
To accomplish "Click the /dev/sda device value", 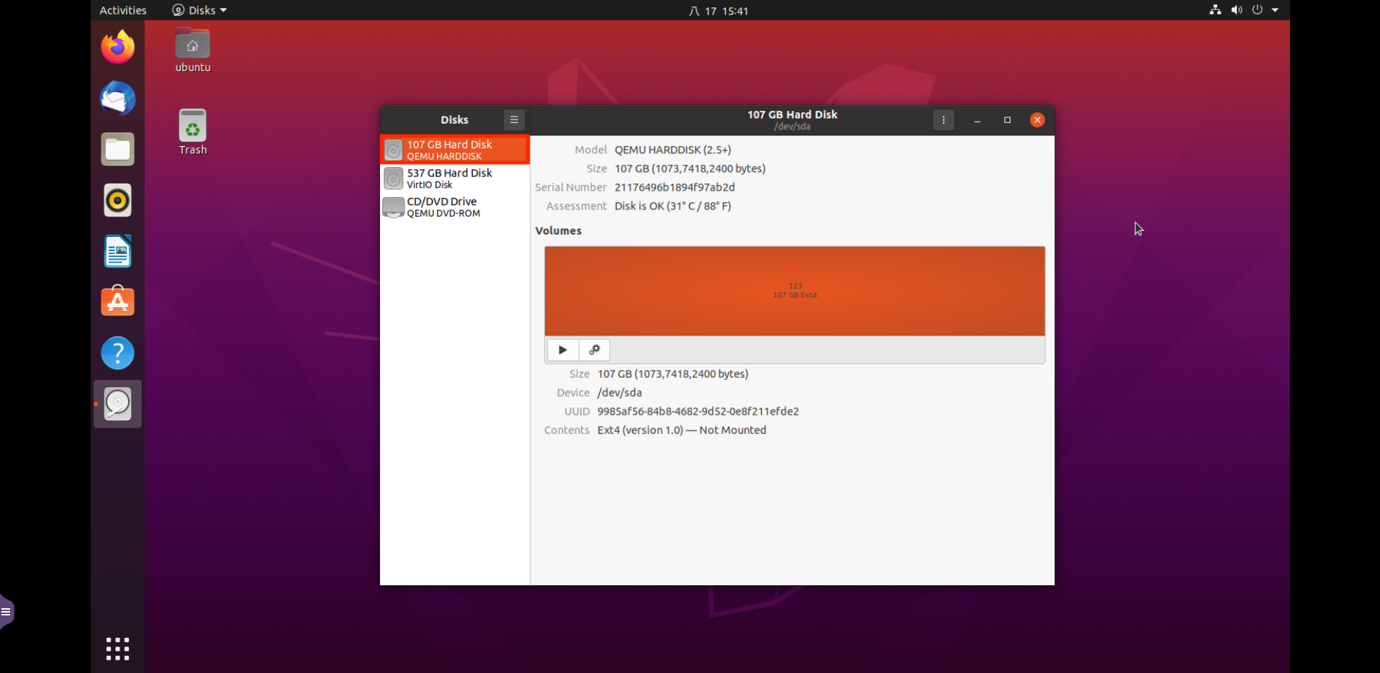I will 620,393.
